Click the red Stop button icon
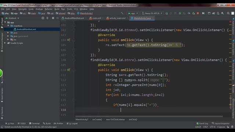Image resolution: width=235 pixels, height=132 pixels. tap(198, 13)
